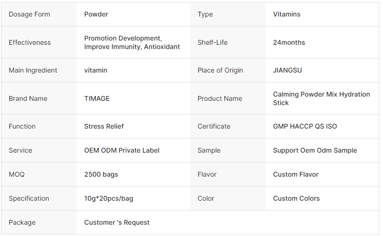Select the Custom Flavor value
Image resolution: width=383 pixels, height=236 pixels.
296,174
